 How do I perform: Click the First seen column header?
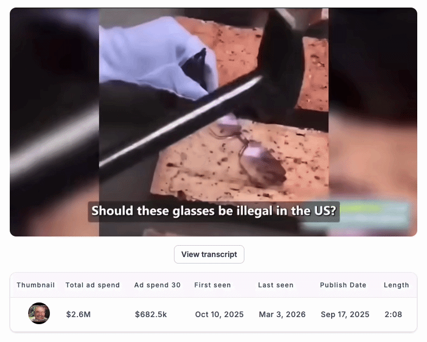(x=212, y=285)
